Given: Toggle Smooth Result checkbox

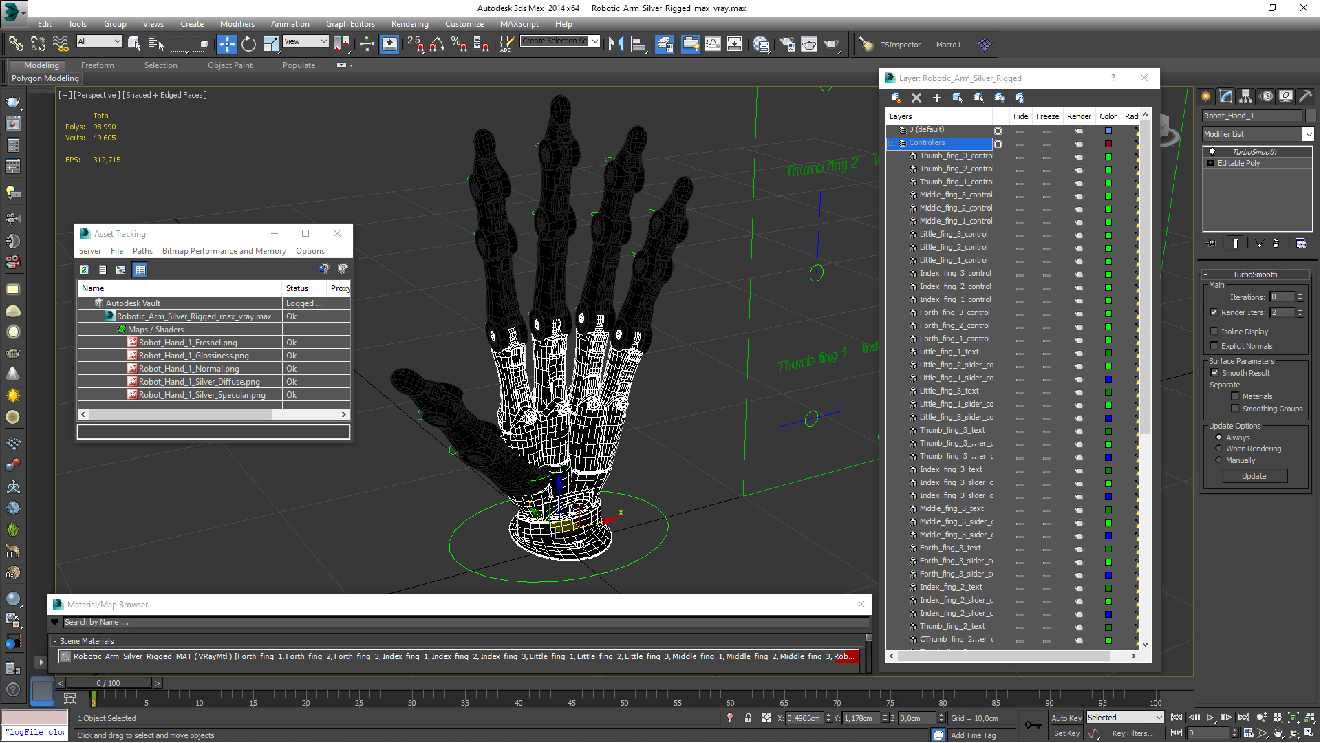Looking at the screenshot, I should pos(1214,373).
